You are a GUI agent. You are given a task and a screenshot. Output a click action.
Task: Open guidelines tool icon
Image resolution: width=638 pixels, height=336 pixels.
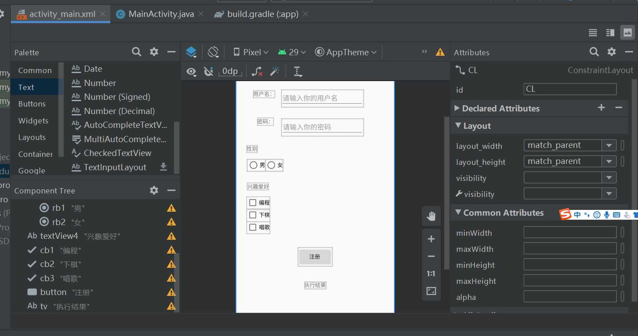(x=298, y=71)
